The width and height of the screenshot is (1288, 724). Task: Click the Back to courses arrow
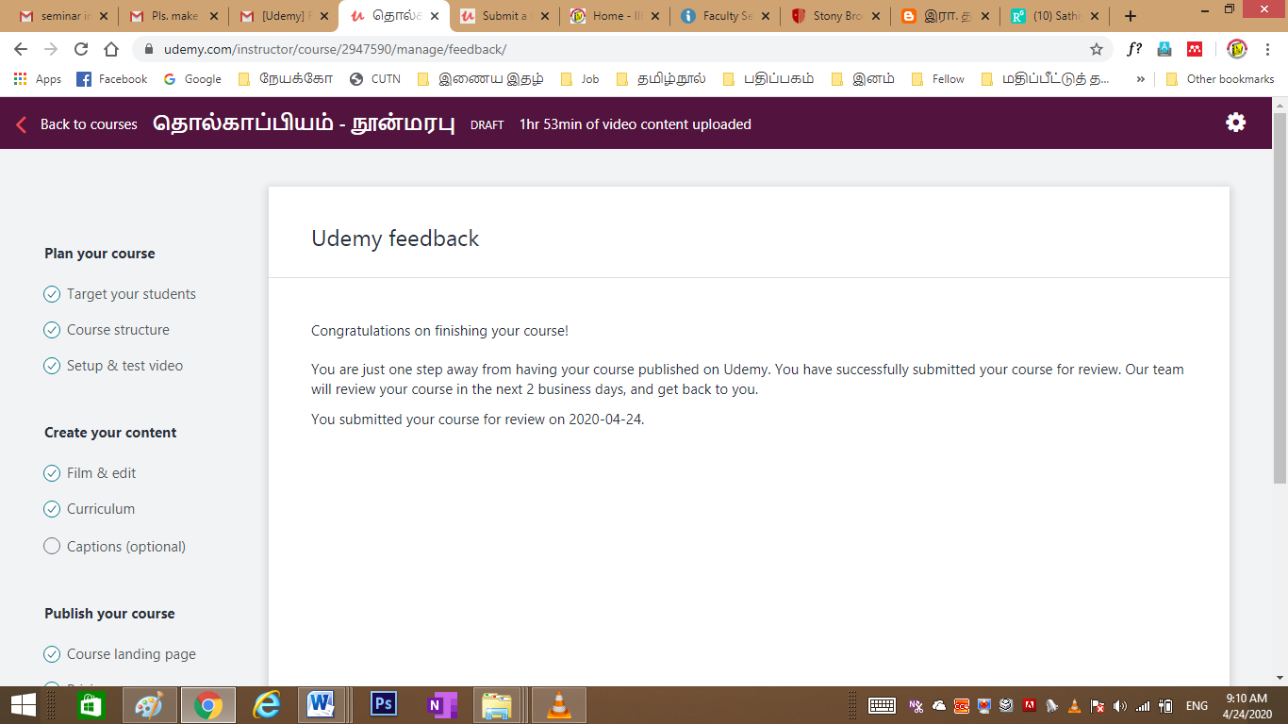tap(22, 124)
